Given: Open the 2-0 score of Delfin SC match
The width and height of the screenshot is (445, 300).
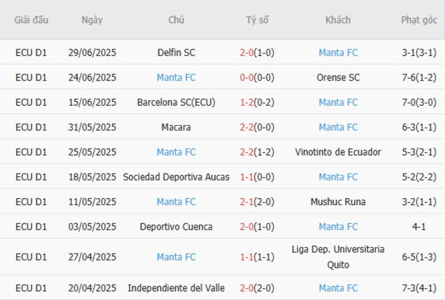Looking at the screenshot, I should (249, 53).
